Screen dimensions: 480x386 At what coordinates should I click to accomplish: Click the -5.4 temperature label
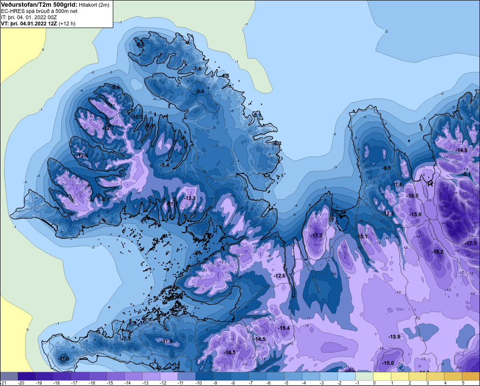(164, 165)
